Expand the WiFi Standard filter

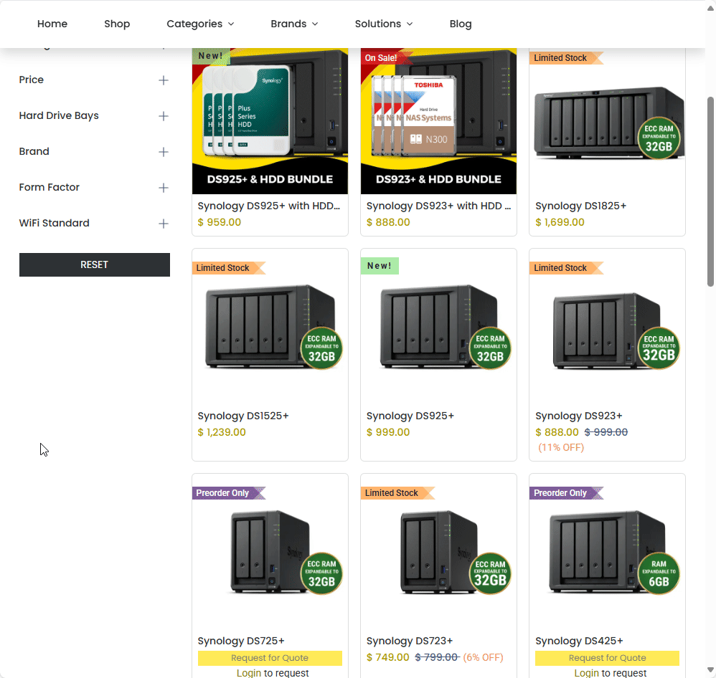click(163, 224)
